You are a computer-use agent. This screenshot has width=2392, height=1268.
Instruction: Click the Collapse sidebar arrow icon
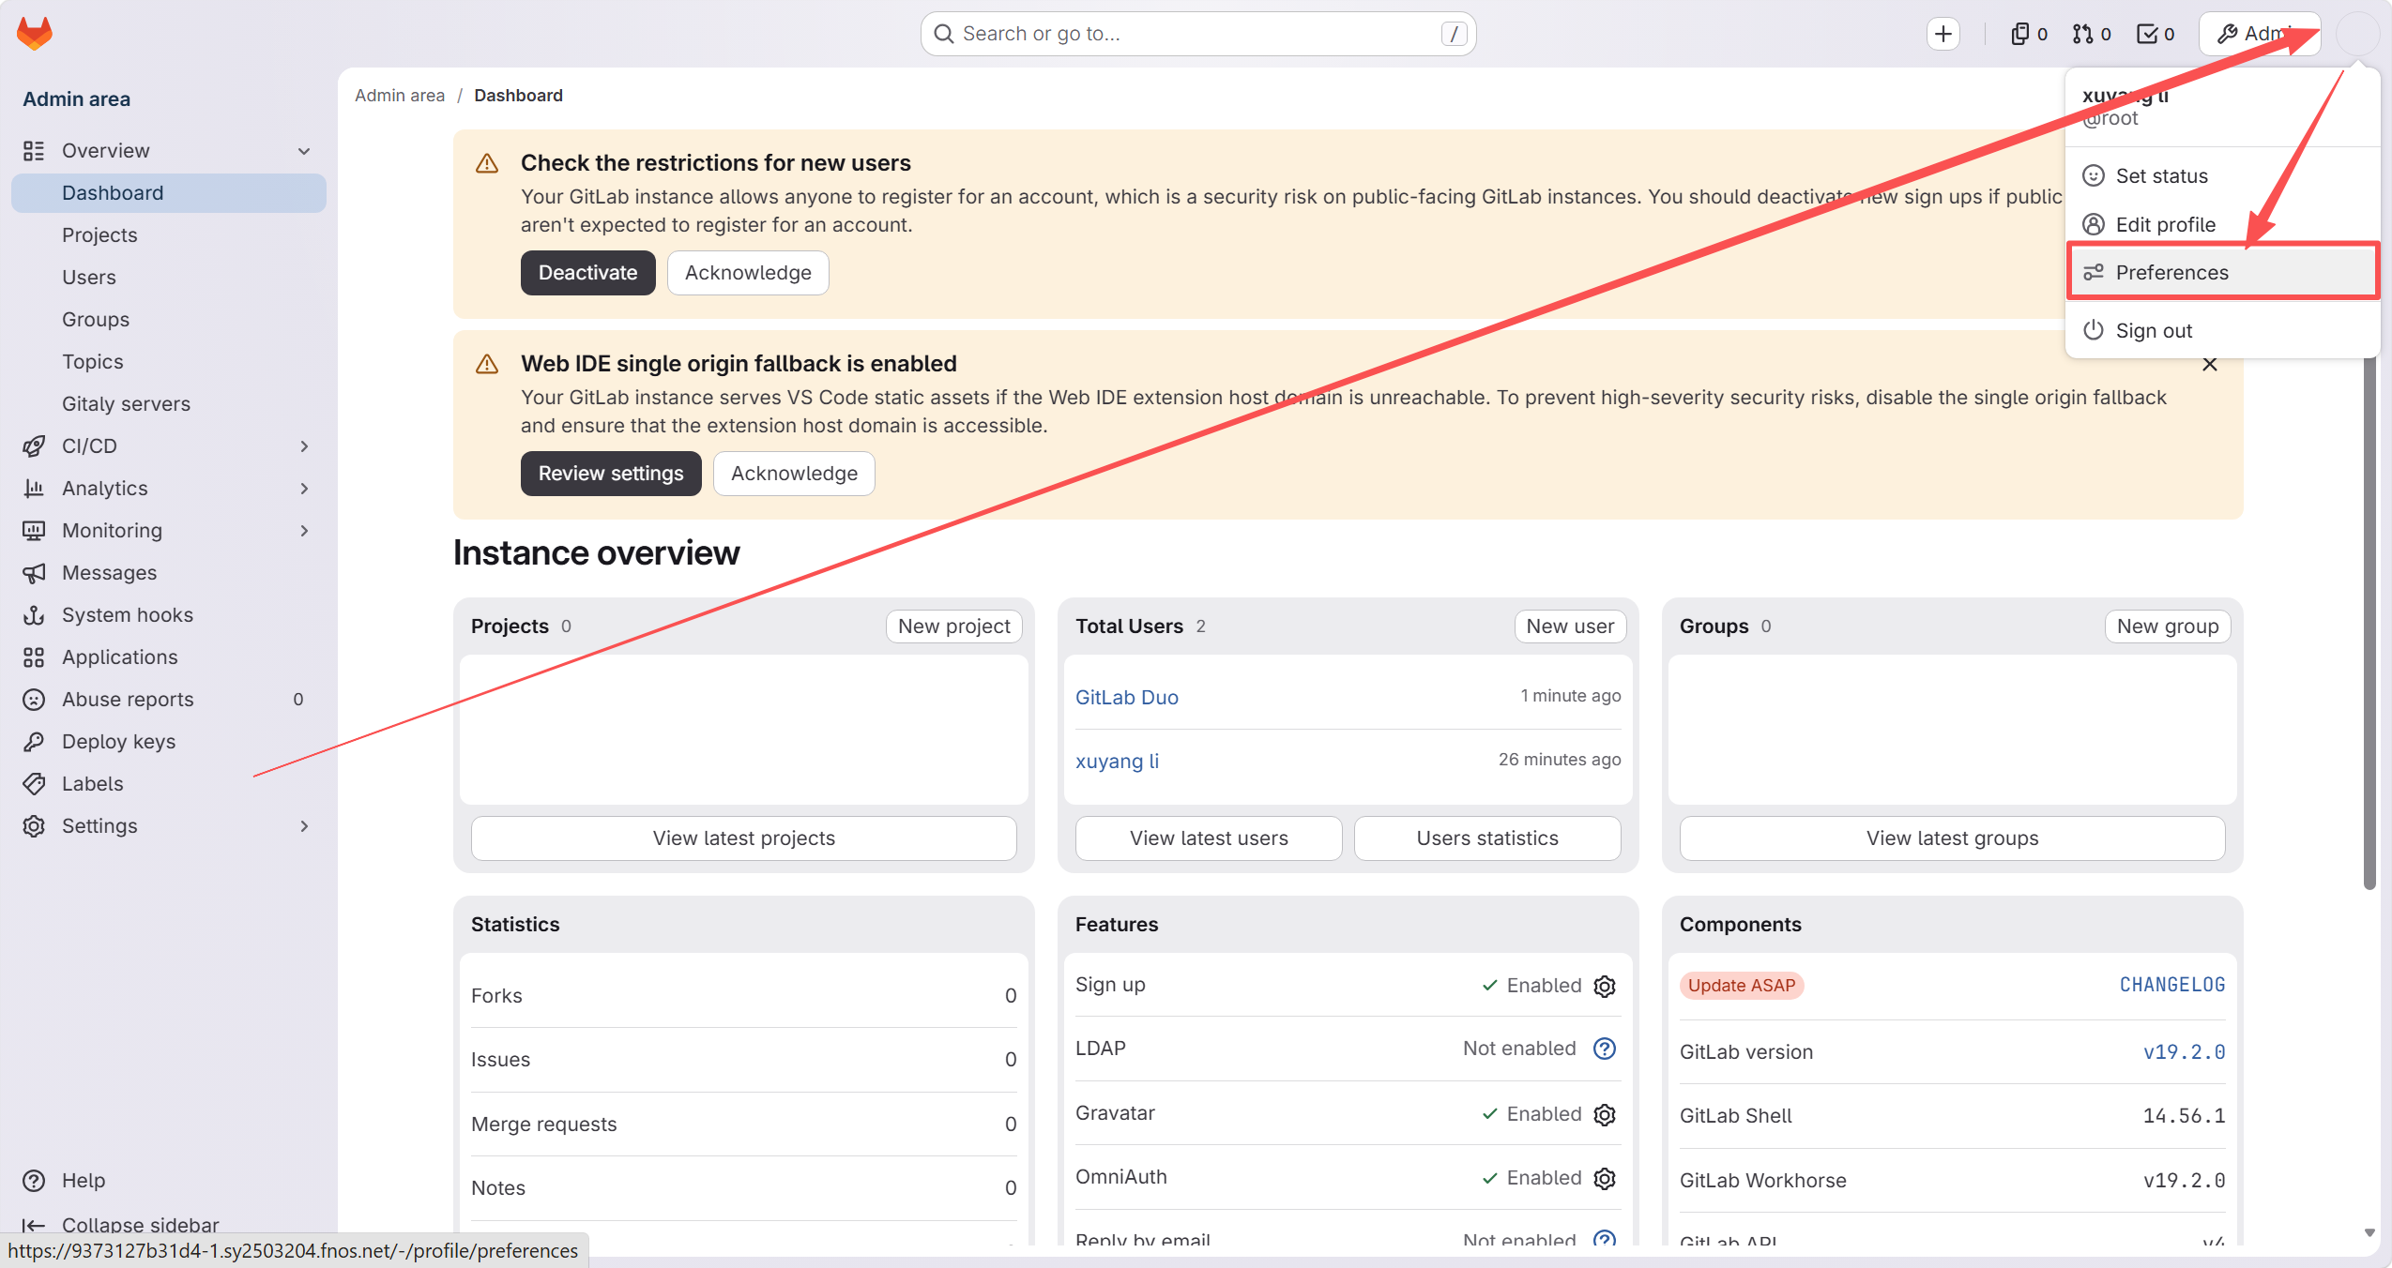click(34, 1225)
